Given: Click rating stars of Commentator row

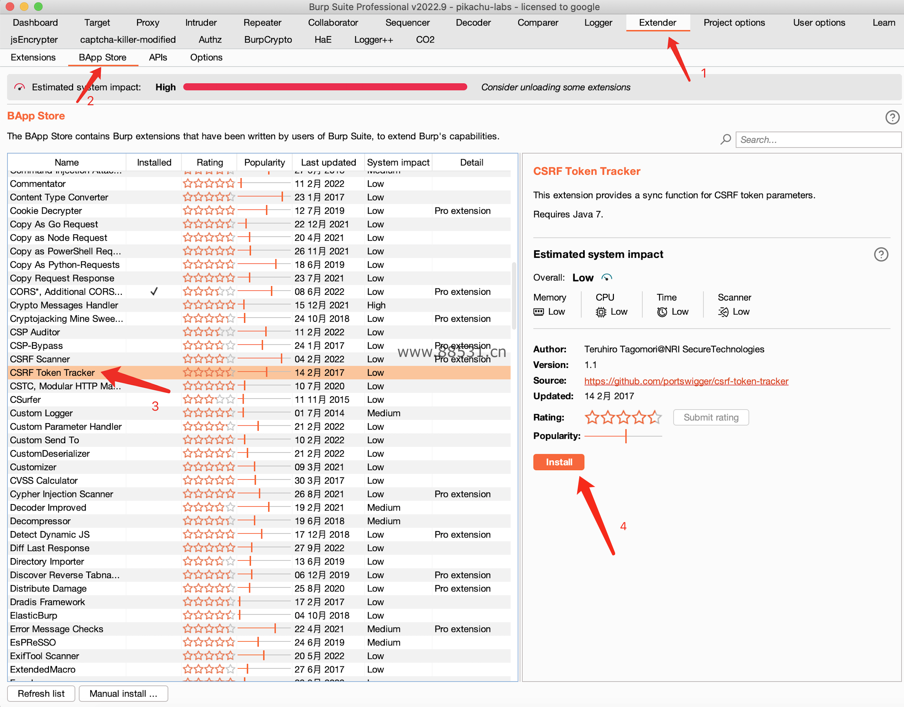Looking at the screenshot, I should [x=209, y=183].
